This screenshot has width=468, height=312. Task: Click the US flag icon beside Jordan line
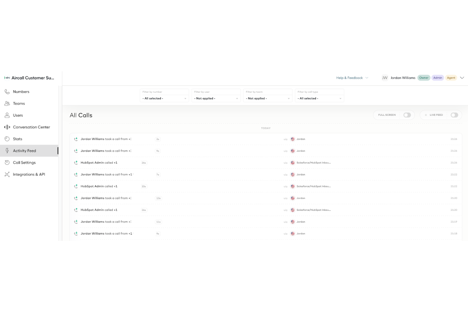click(292, 139)
